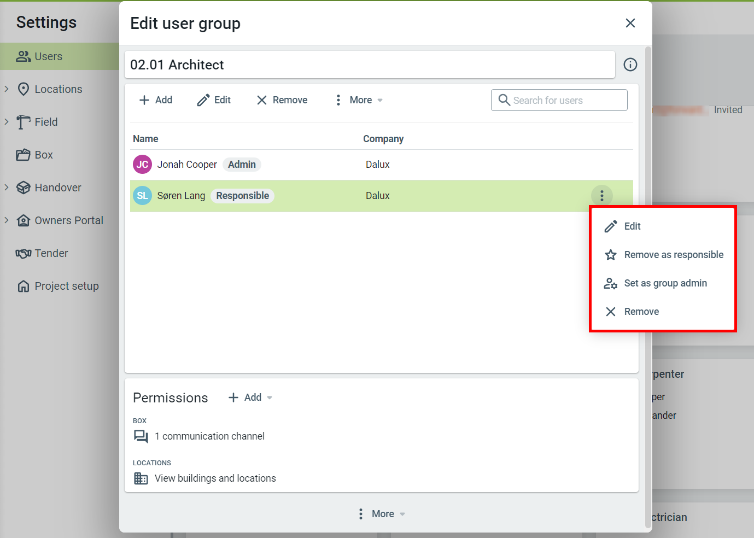Click the SL avatar for Søren Lang

click(142, 196)
